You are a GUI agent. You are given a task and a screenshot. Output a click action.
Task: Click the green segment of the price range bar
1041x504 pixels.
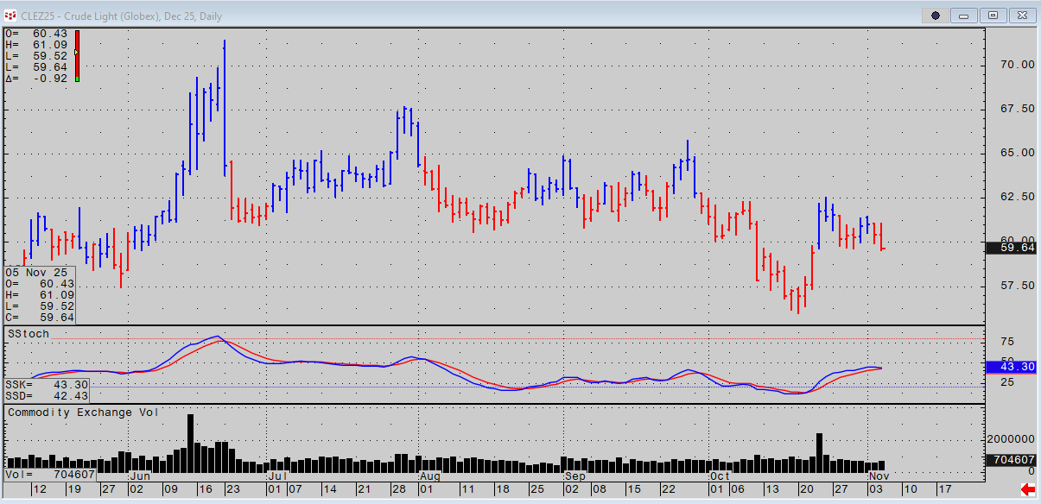pos(77,79)
